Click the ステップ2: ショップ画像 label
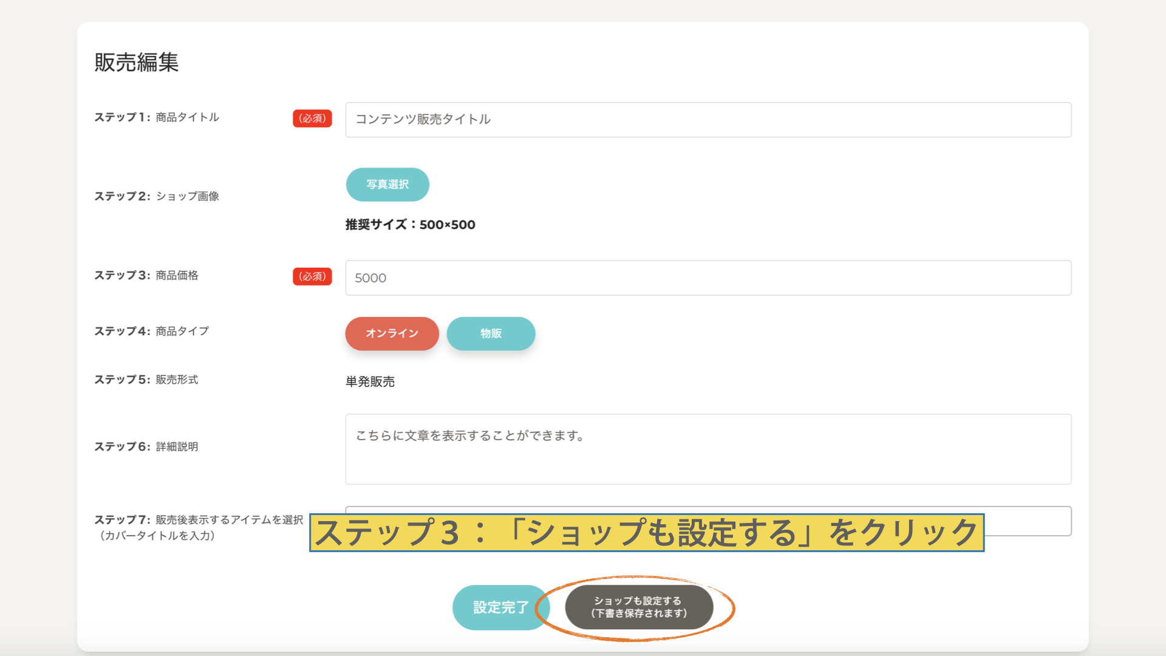 157,196
